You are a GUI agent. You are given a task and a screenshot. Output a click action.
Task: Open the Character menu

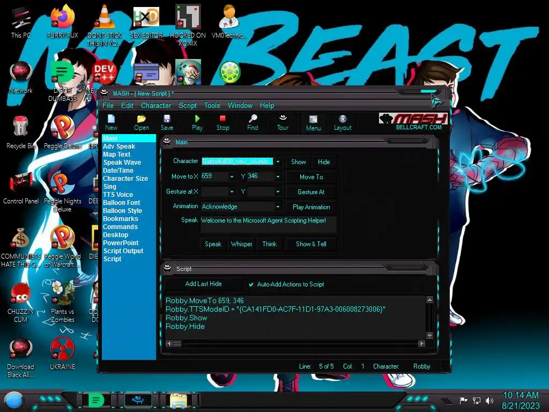click(156, 106)
